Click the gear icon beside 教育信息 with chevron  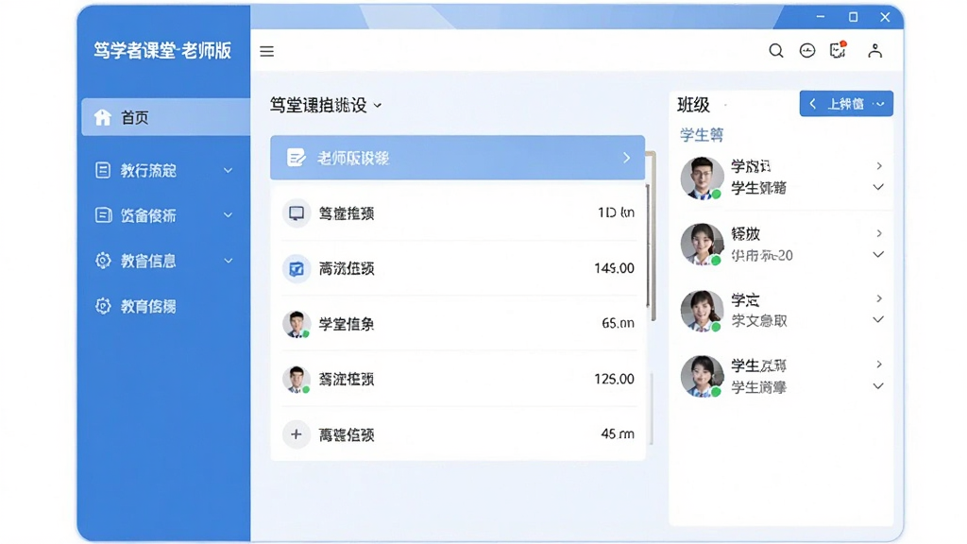103,261
